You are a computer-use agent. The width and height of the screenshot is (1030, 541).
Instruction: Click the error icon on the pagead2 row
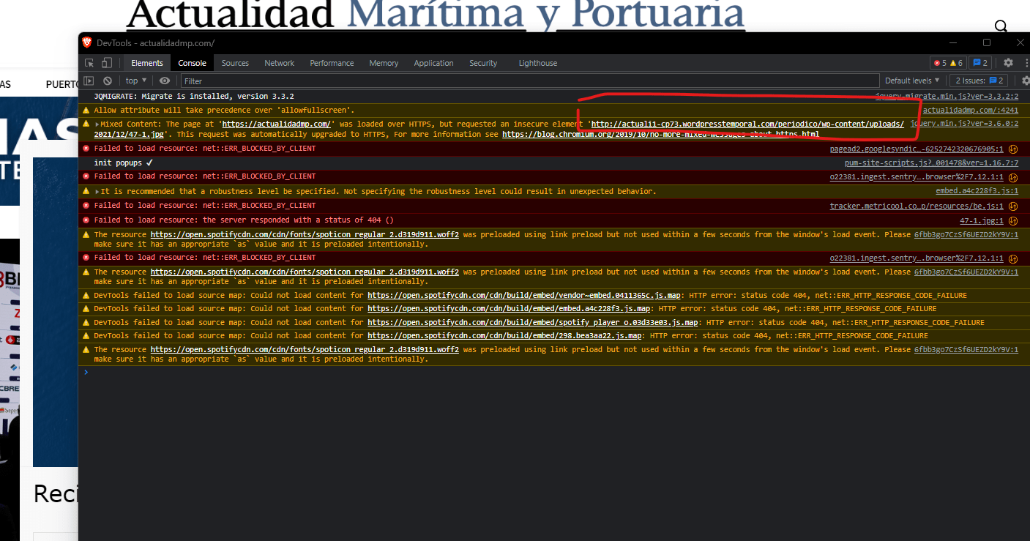86,148
